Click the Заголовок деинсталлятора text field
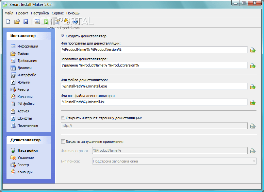Viewport: 264px width, 192px height. 154,65
